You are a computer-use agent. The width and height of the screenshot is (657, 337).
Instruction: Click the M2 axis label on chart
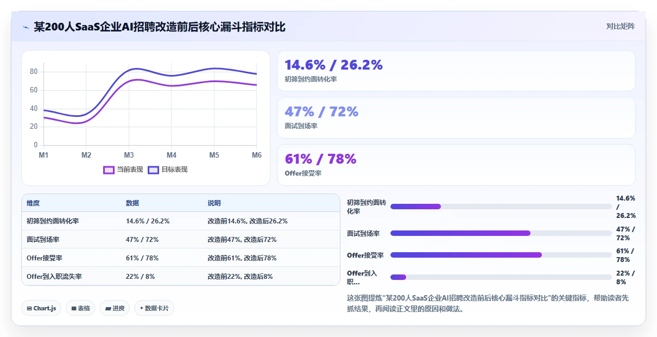(x=86, y=155)
